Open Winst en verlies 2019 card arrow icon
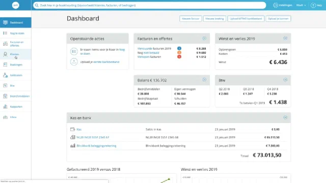Viewport: 326px width, 183px height. coord(285,38)
